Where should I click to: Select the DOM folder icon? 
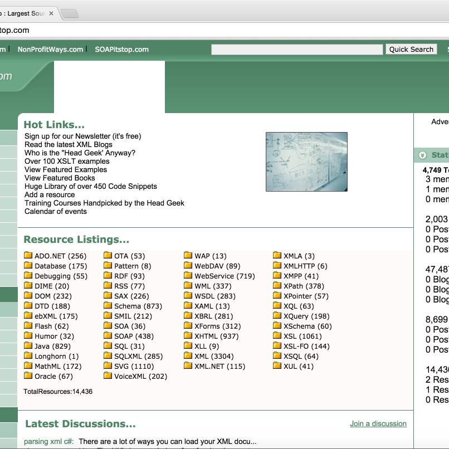click(x=28, y=295)
